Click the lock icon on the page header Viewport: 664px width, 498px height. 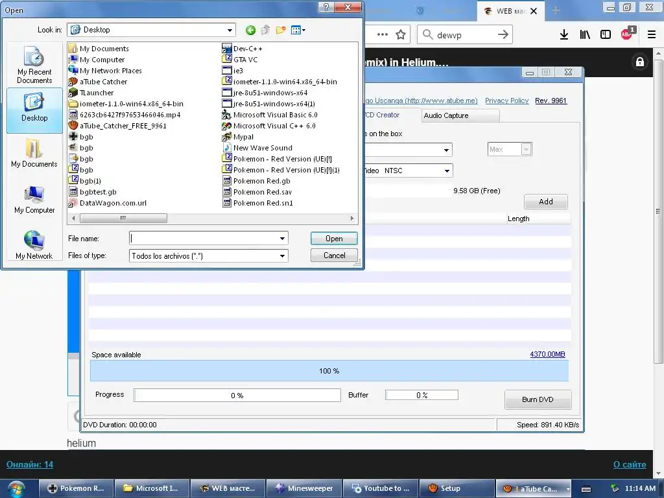[640, 62]
